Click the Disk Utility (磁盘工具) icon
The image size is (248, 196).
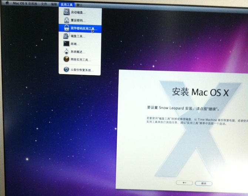[66, 36]
